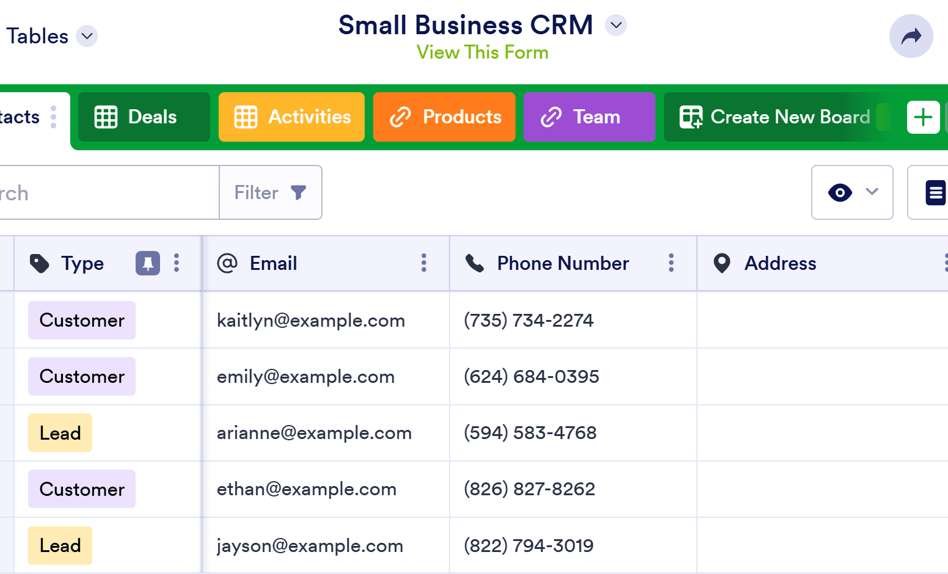
Task: Select the emily@example.com email cell
Action: (x=326, y=376)
